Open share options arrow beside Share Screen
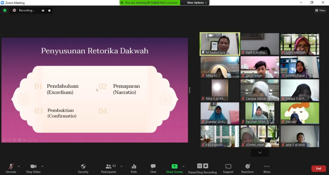The width and height of the screenshot is (329, 175). click(x=183, y=166)
